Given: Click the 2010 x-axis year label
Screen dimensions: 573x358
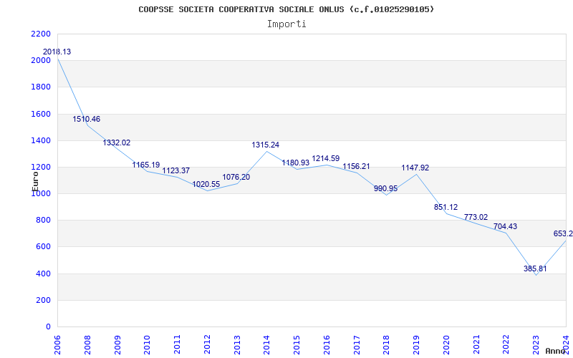Looking at the screenshot, I should pos(147,344).
